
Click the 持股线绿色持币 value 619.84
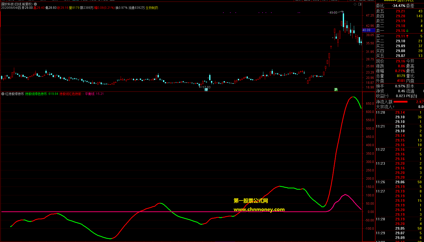point(53,94)
